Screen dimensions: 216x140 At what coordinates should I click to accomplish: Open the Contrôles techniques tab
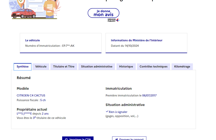(154, 66)
